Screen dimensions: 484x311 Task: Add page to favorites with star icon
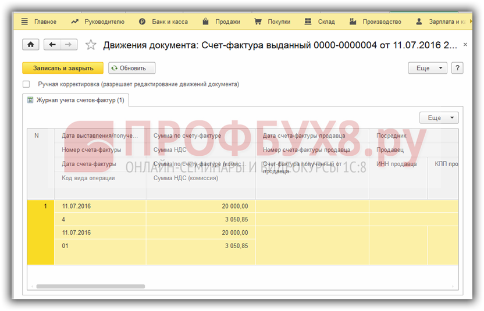91,45
